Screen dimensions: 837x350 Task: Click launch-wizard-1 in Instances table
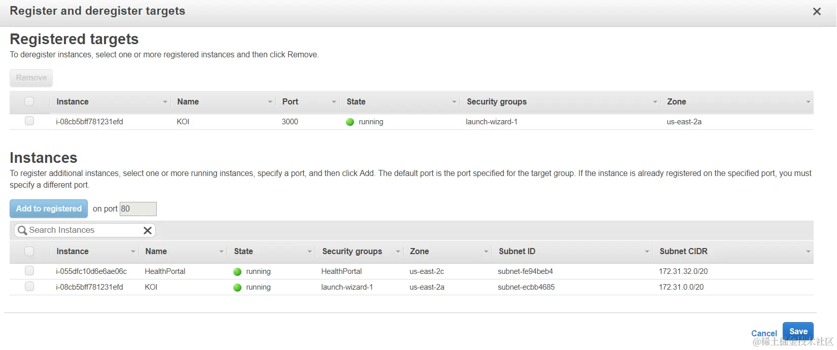[347, 287]
